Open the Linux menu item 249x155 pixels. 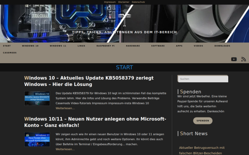click(81, 46)
